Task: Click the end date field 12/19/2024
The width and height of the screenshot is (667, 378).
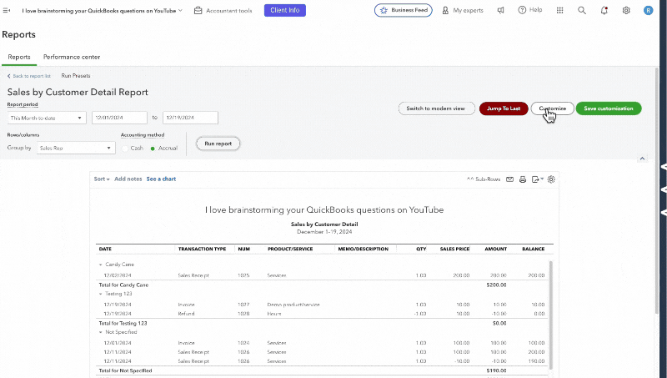Action: click(191, 118)
